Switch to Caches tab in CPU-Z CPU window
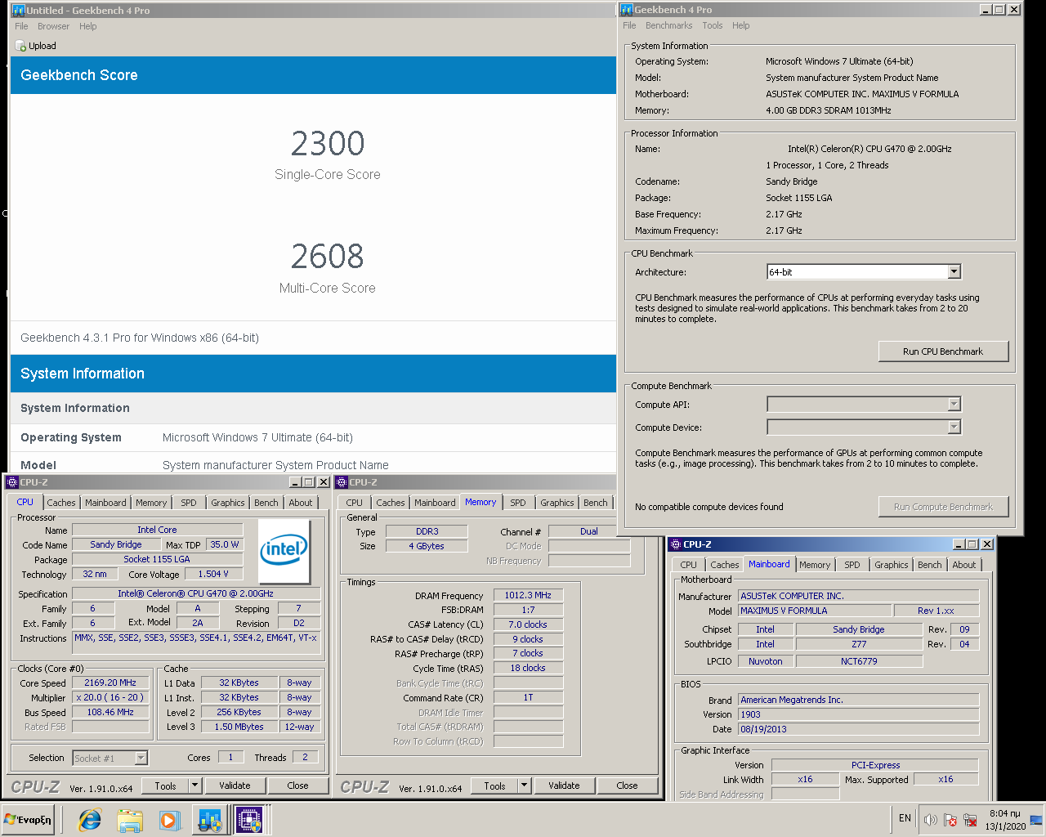Image resolution: width=1046 pixels, height=837 pixels. (x=61, y=503)
